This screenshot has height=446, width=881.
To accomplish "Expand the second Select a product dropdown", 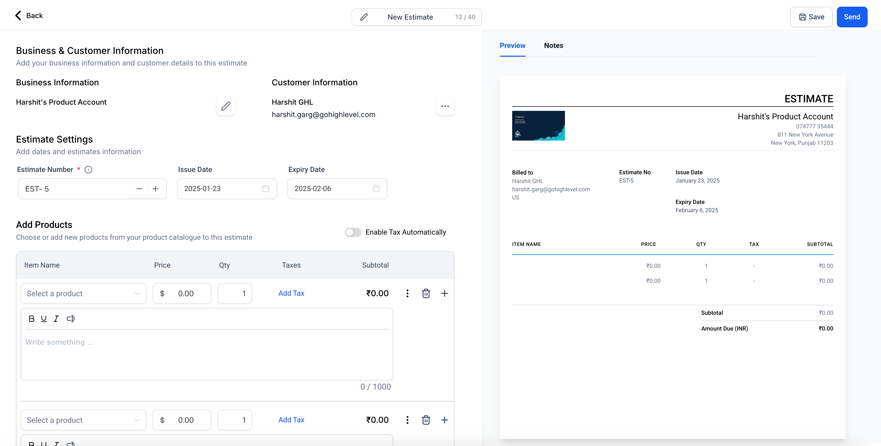I will coord(84,420).
